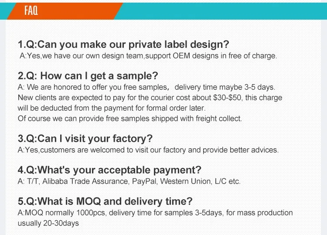327x235 pixels.
Task: Select the acceptable payment question heading
Action: [109, 170]
